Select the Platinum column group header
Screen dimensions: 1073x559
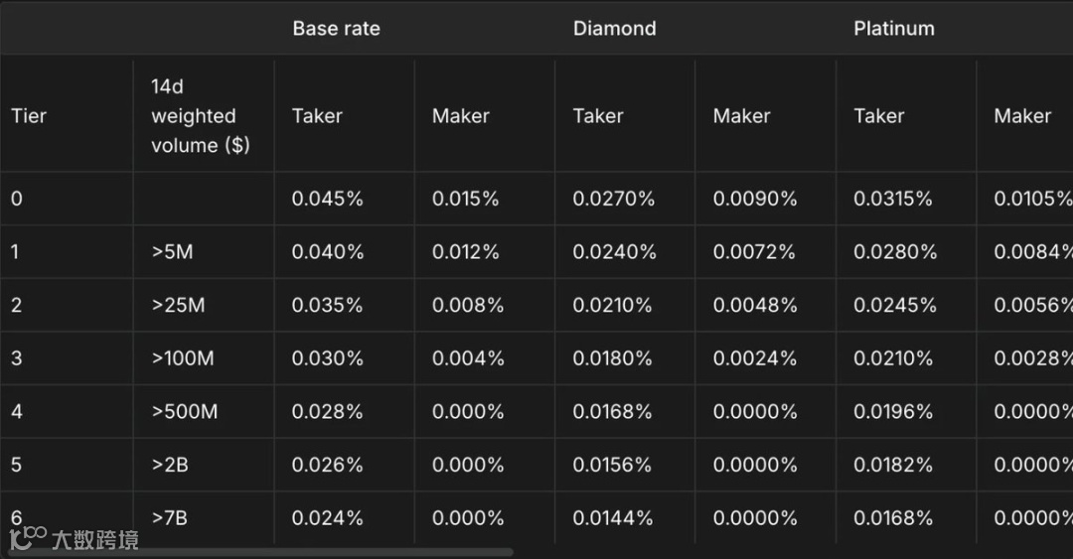[x=893, y=29]
